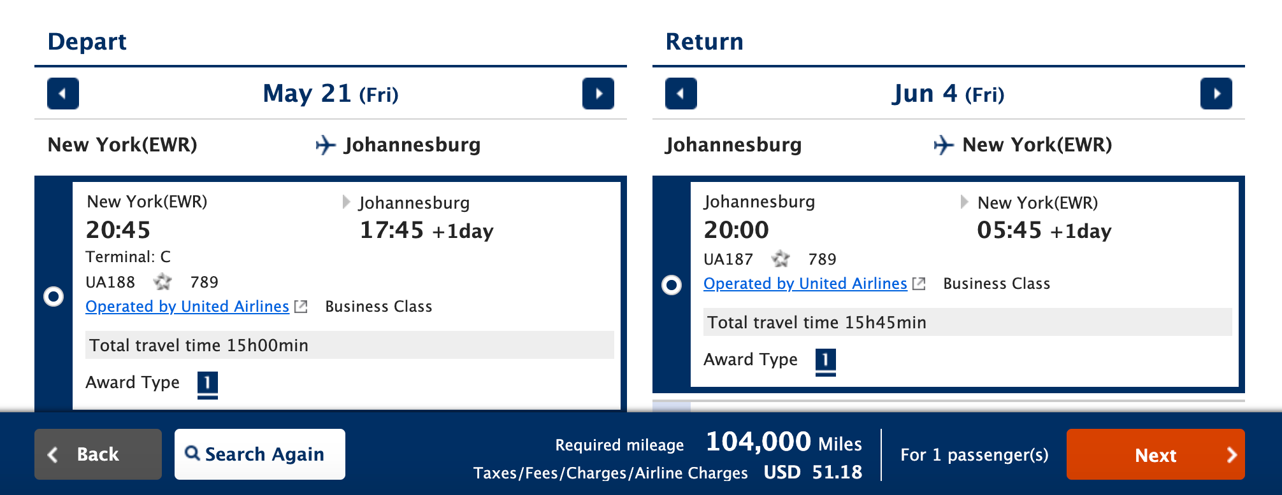Viewport: 1282px width, 495px height.
Task: Open return Operated by United Airlines link
Action: point(805,284)
